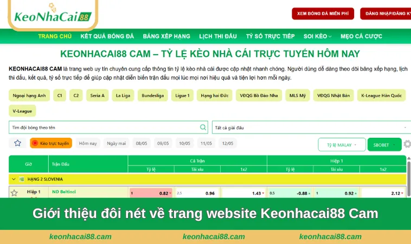Viewport: 411px width, 244px height.
Task: Select K-League Hàn Quốc tag
Action: point(381,95)
